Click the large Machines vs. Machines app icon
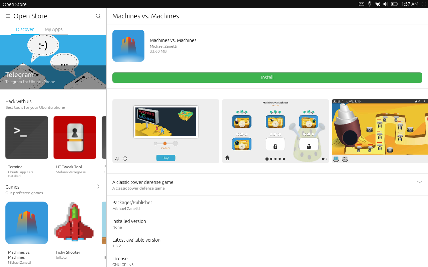 (x=128, y=46)
